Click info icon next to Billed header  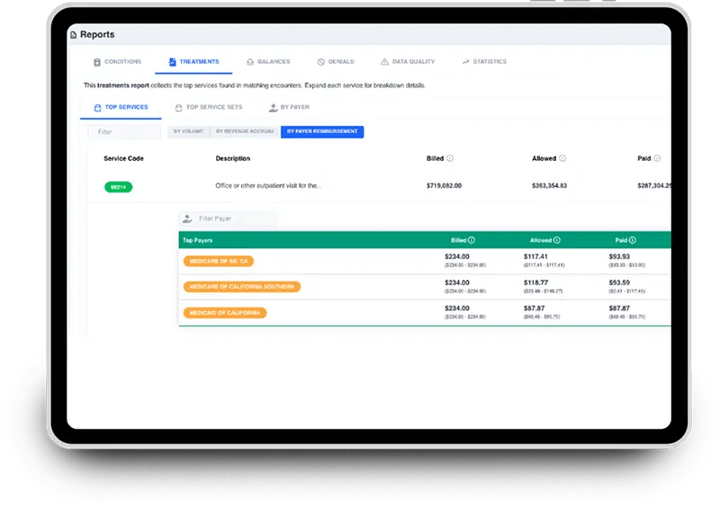pos(450,158)
